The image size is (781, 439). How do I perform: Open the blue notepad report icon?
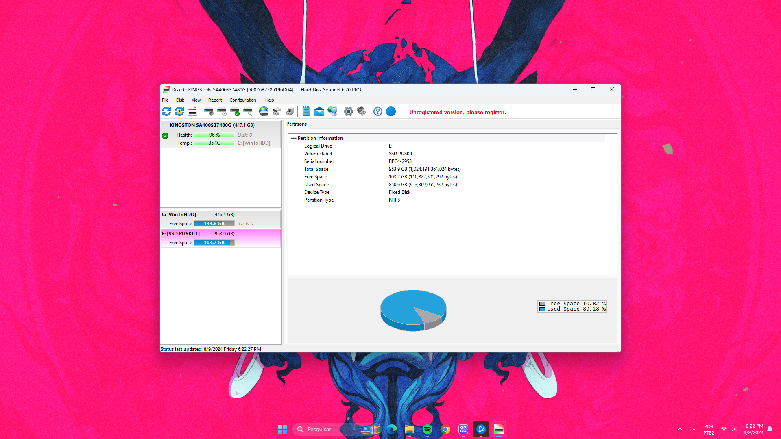point(306,111)
